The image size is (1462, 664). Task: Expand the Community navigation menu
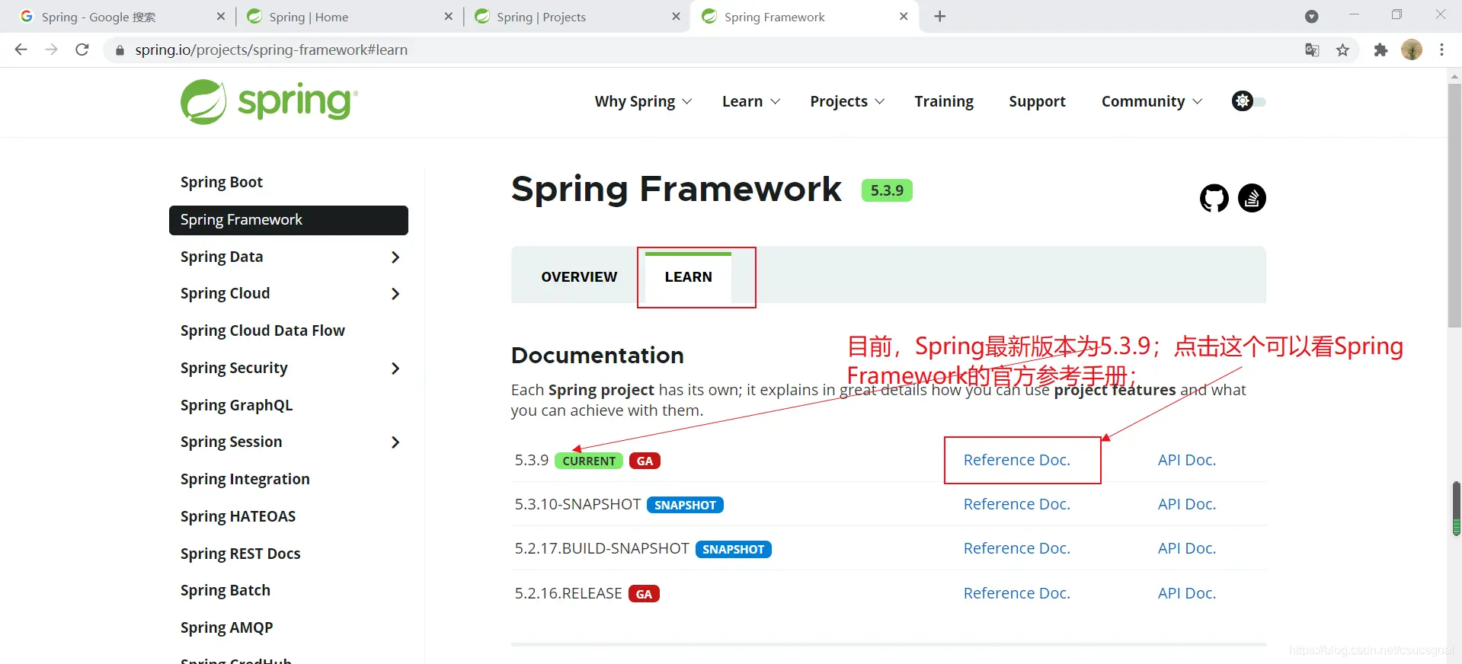(x=1152, y=101)
